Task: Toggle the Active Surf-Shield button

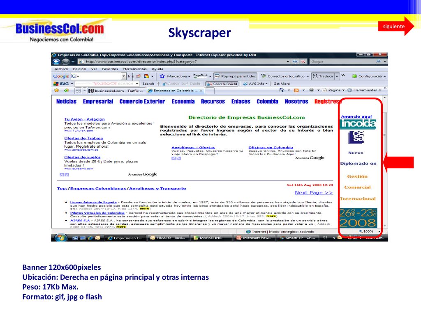Action: coord(181,84)
